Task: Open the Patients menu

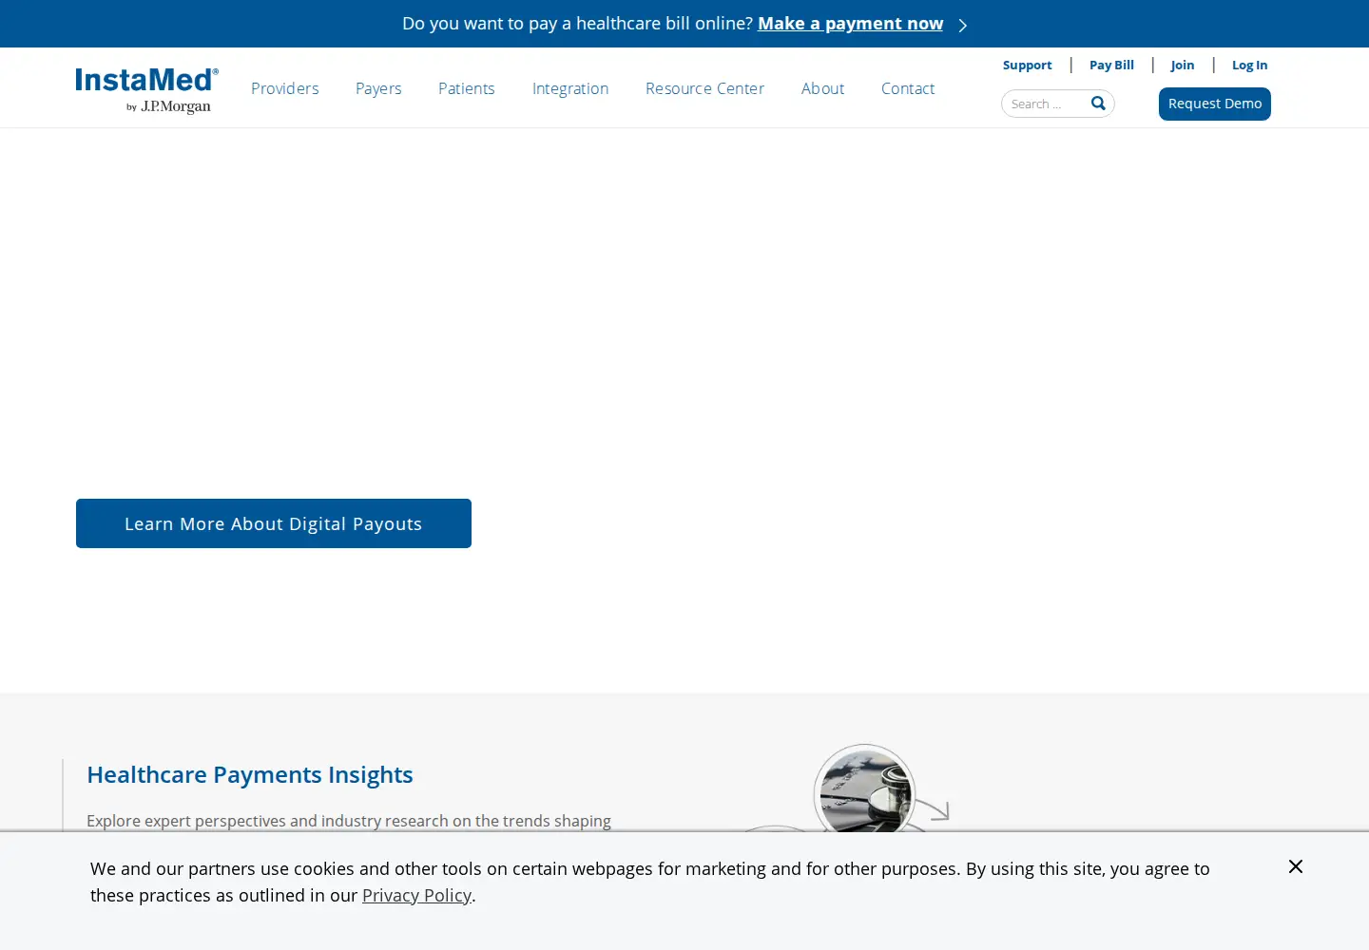Action: pos(467,88)
